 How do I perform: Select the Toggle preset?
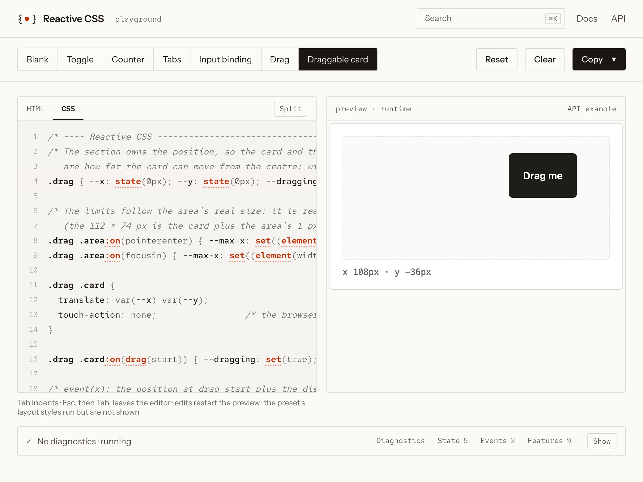(80, 59)
